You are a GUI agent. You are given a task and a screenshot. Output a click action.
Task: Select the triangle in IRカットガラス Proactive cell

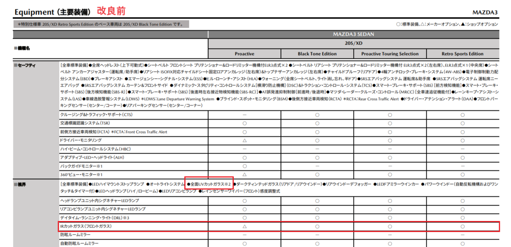point(244,226)
